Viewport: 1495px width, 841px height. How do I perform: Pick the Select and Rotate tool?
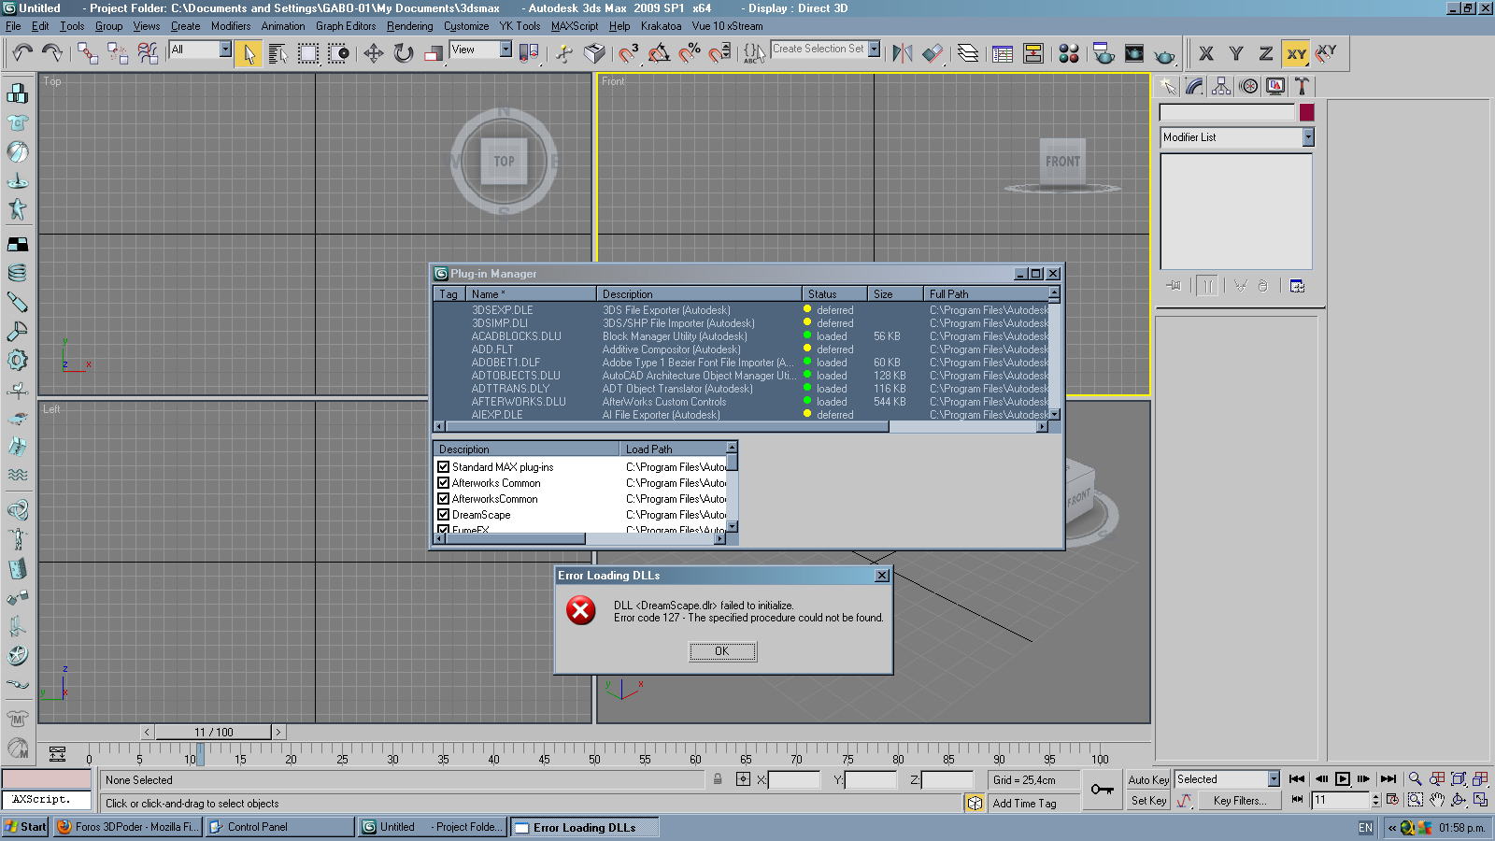[404, 53]
